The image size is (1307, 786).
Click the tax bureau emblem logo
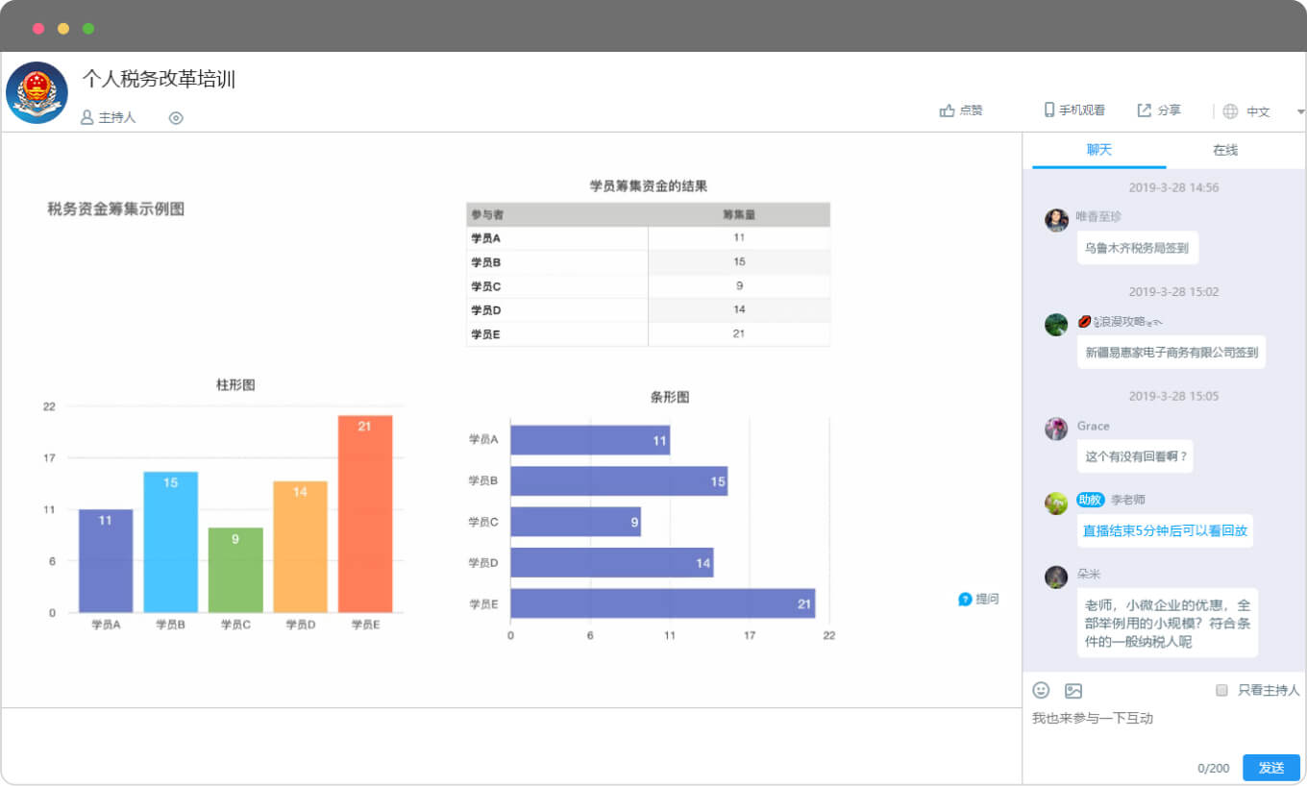pyautogui.click(x=37, y=92)
